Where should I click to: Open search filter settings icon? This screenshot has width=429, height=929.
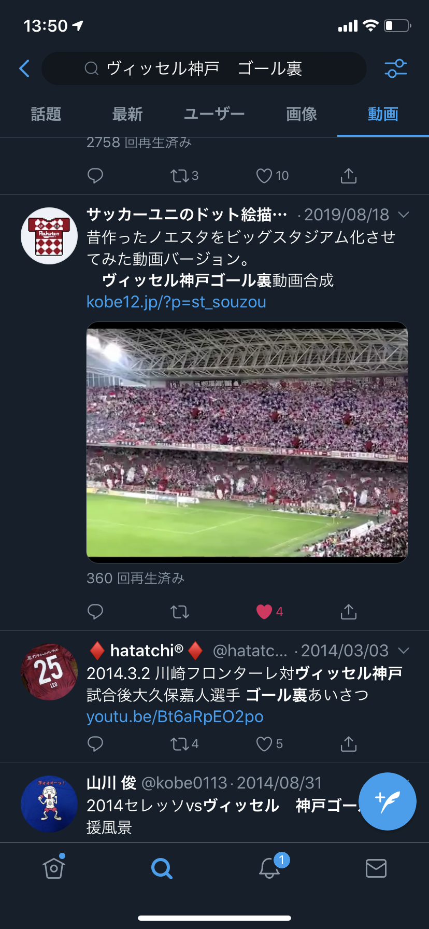pyautogui.click(x=396, y=68)
